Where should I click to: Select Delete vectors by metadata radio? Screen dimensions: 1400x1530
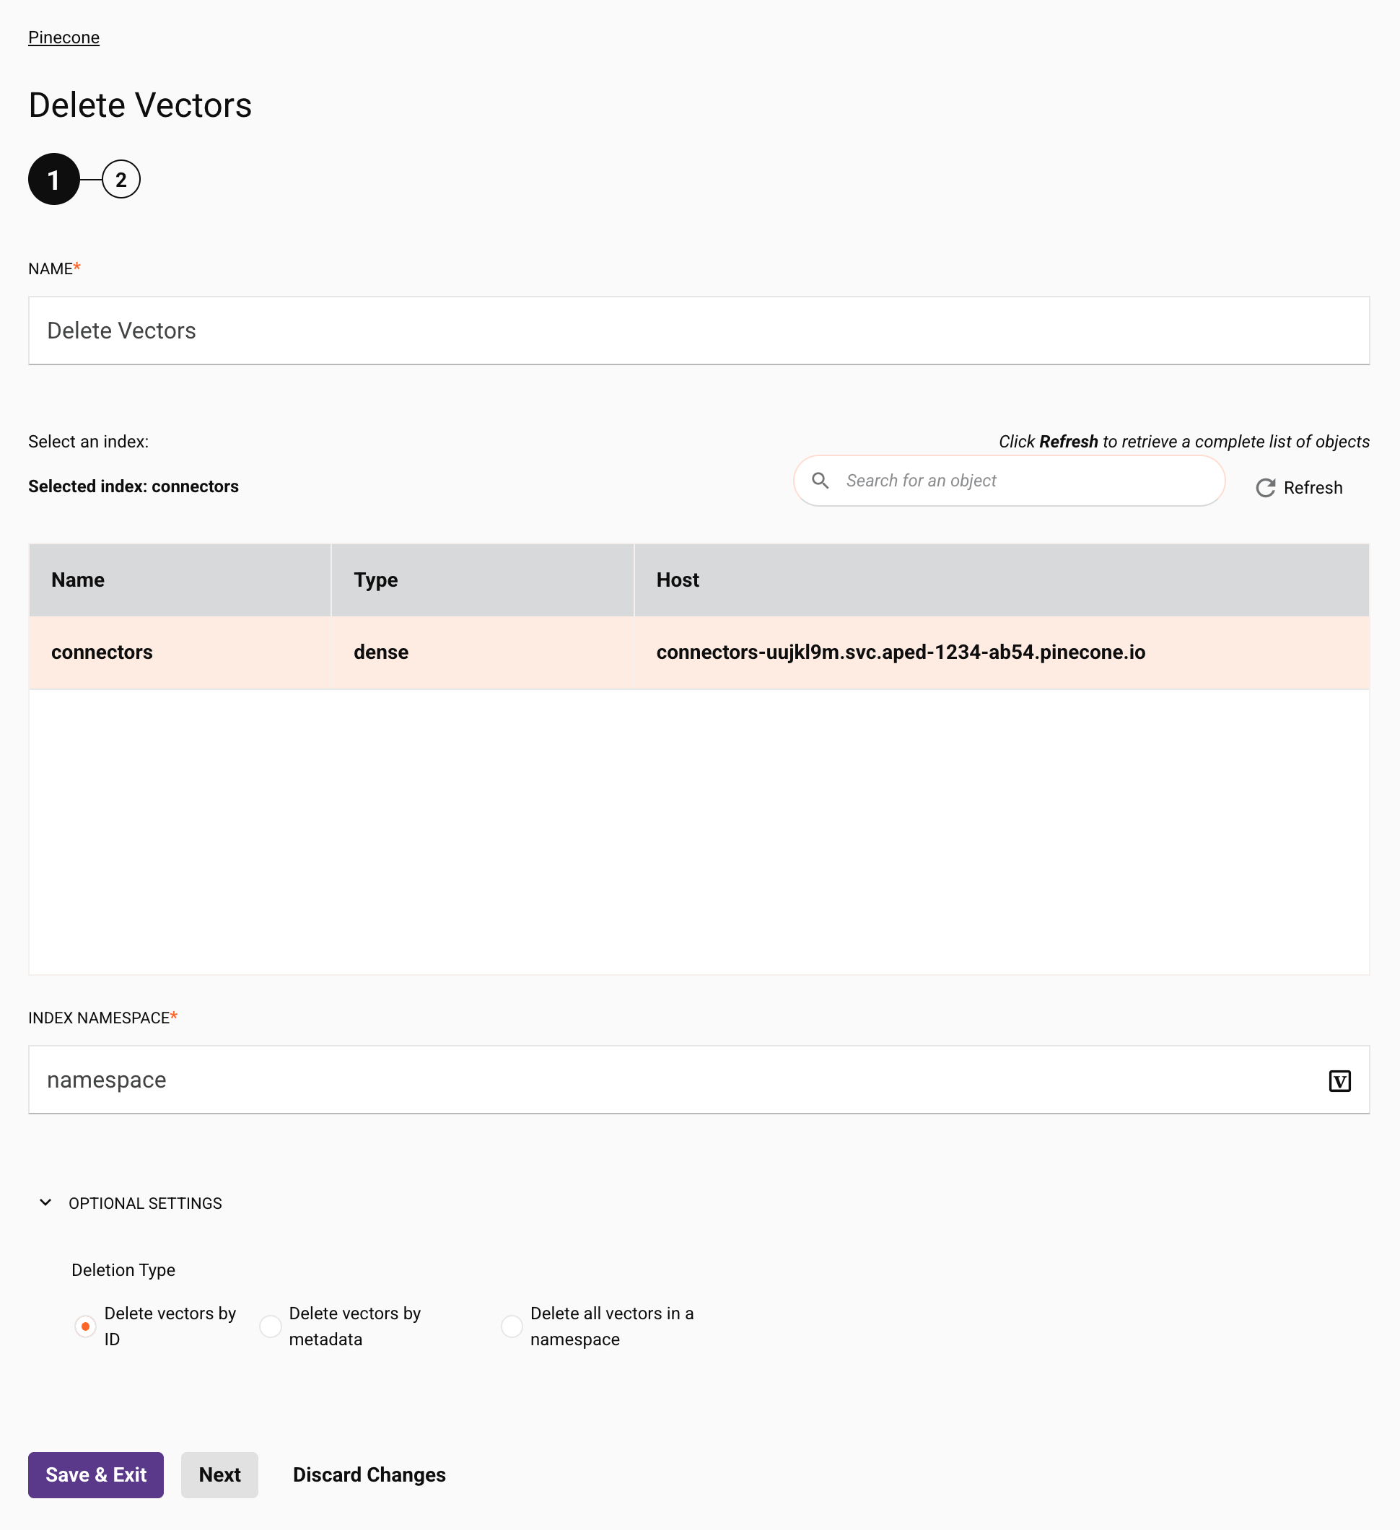point(270,1326)
